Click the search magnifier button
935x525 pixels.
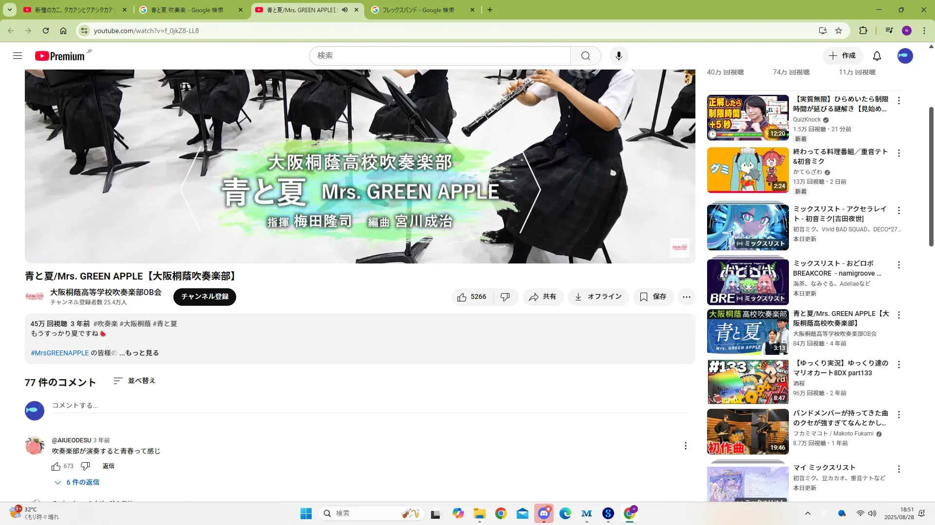(x=585, y=56)
